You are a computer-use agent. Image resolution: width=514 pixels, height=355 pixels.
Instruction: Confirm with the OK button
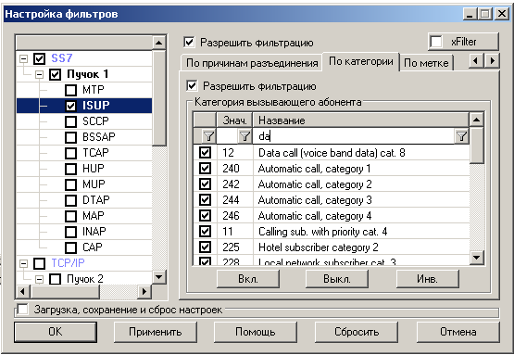56,332
